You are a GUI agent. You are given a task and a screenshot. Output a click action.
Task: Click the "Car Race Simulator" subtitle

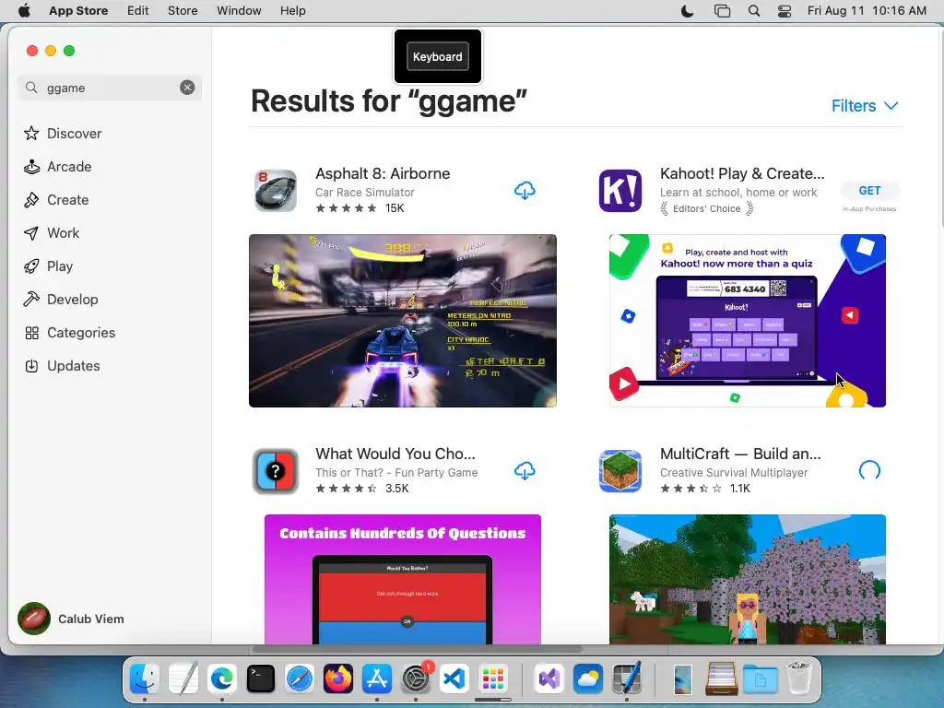click(x=365, y=193)
